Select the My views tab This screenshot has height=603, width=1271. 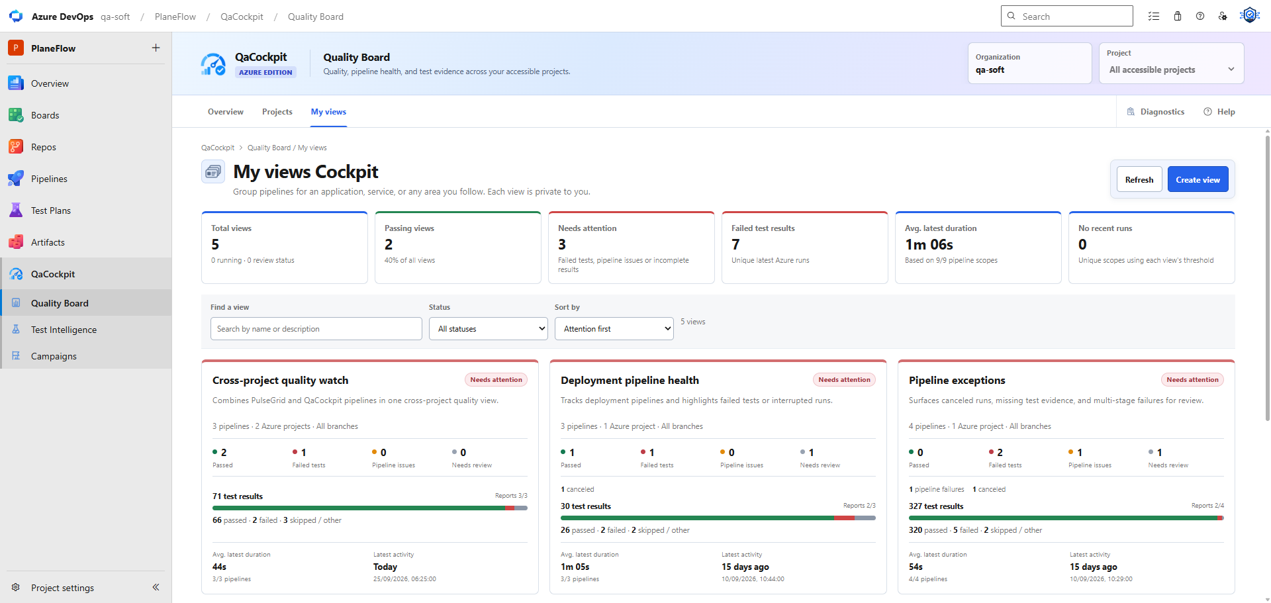click(329, 112)
